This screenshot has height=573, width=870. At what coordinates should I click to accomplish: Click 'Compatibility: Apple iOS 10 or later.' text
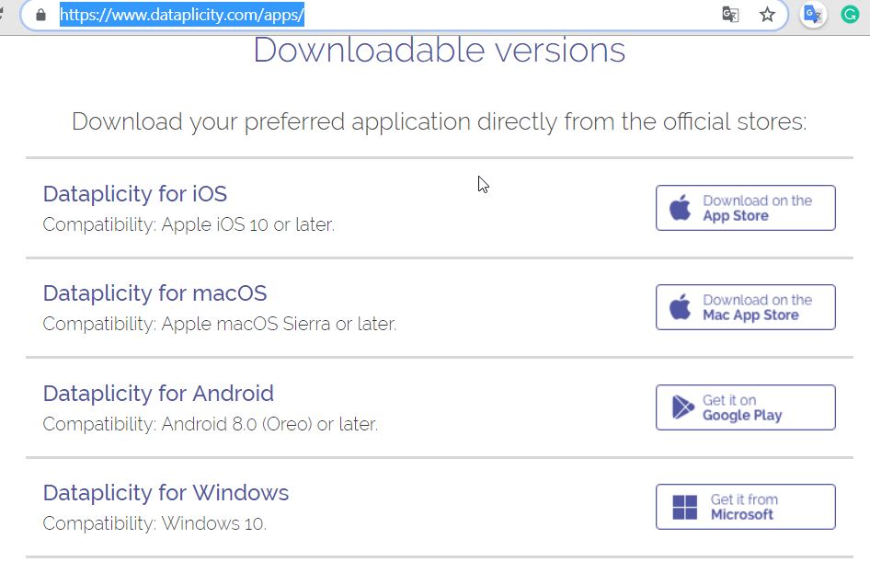pos(189,224)
